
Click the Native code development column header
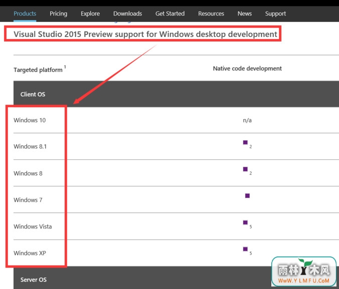pos(247,69)
